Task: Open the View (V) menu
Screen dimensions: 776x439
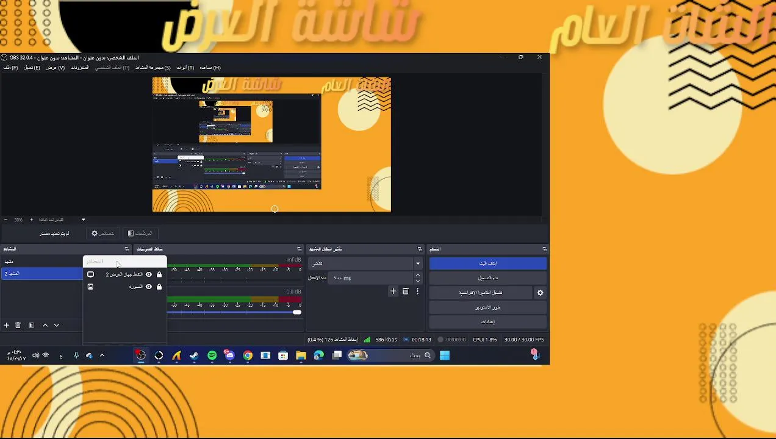Action: (x=55, y=68)
